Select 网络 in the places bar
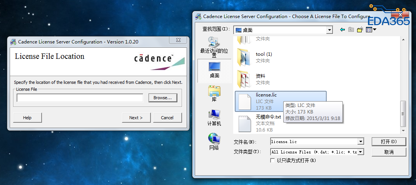 pos(214,142)
